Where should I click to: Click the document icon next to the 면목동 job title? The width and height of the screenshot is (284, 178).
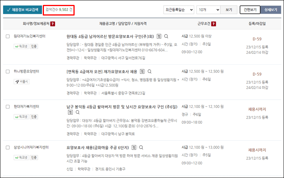tap(142, 72)
